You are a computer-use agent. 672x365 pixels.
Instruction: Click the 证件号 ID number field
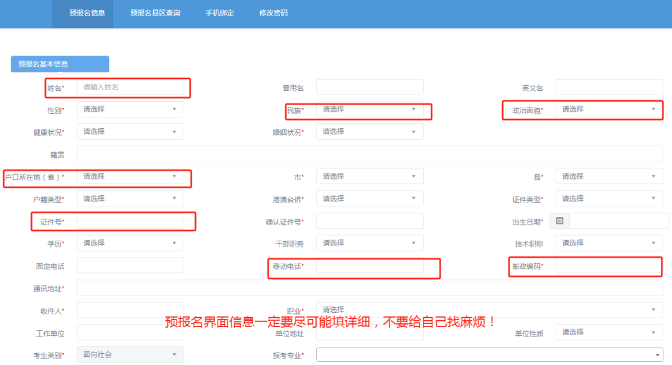pyautogui.click(x=131, y=221)
